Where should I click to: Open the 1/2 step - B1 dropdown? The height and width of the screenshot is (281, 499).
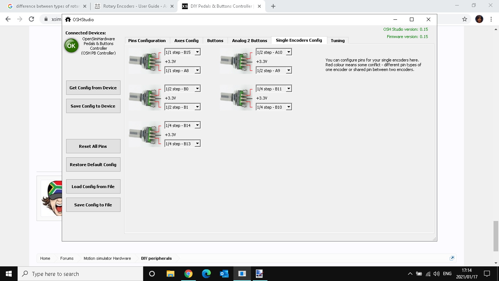pyautogui.click(x=182, y=107)
